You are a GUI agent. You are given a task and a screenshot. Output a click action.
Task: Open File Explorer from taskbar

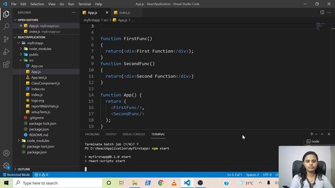pyautogui.click(x=135, y=183)
